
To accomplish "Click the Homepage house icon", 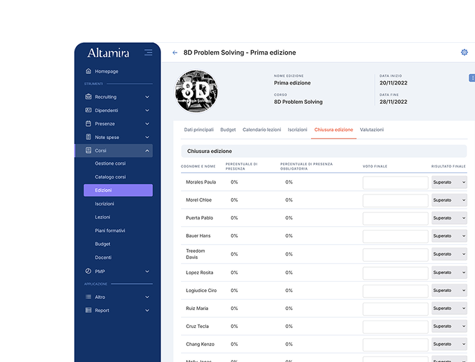I will pos(89,71).
